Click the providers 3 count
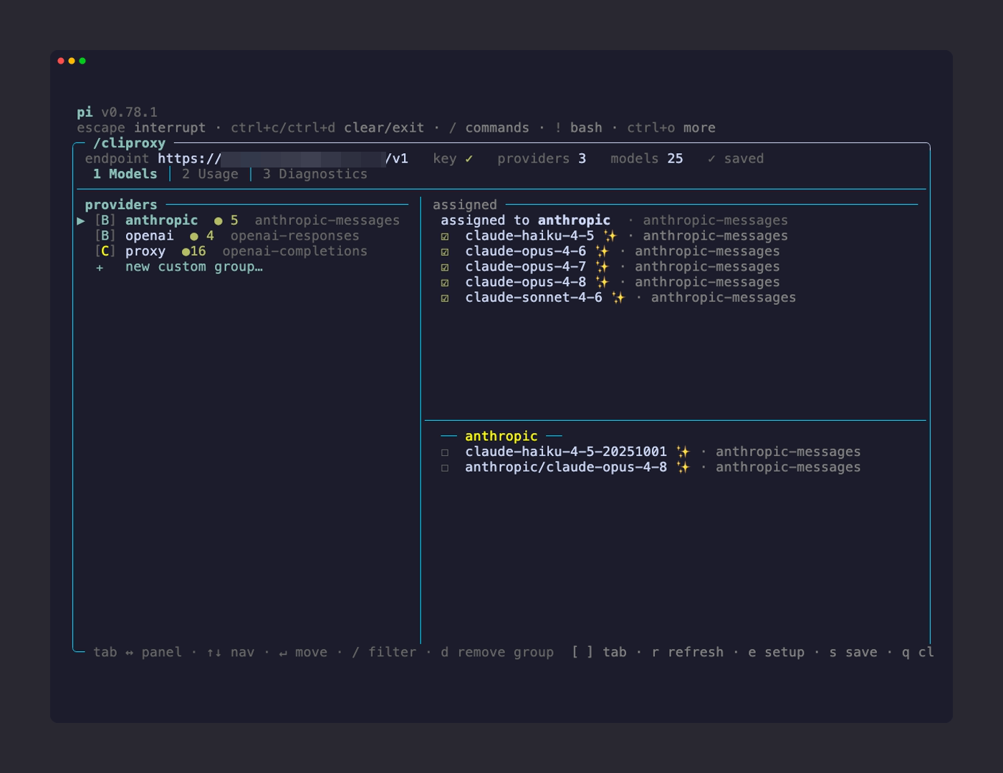Image resolution: width=1003 pixels, height=773 pixels. coord(542,159)
